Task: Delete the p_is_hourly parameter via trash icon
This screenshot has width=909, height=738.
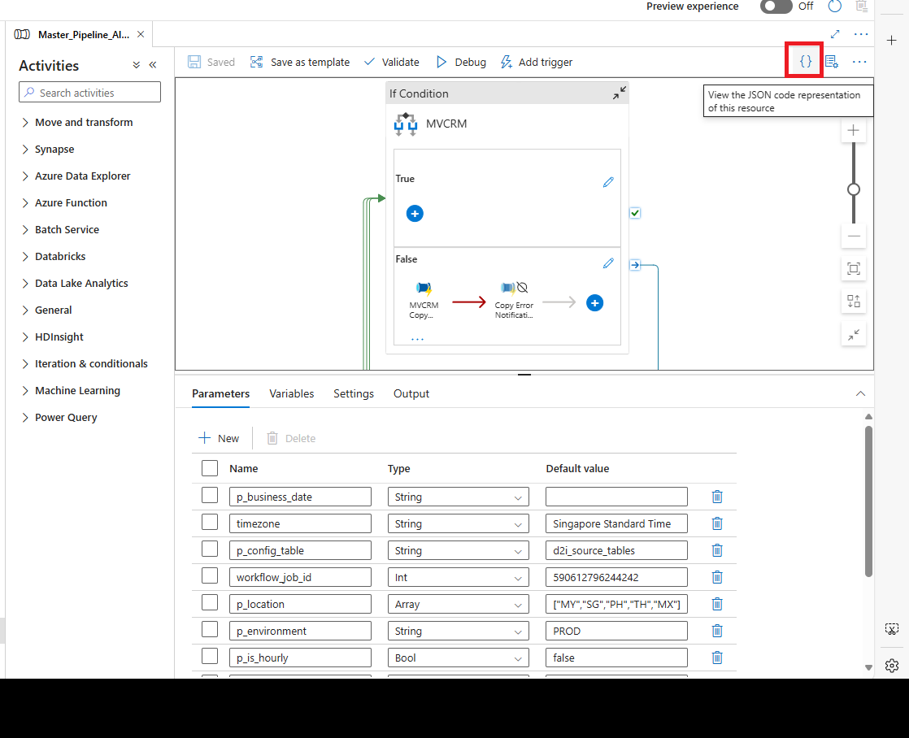Action: [x=717, y=658]
